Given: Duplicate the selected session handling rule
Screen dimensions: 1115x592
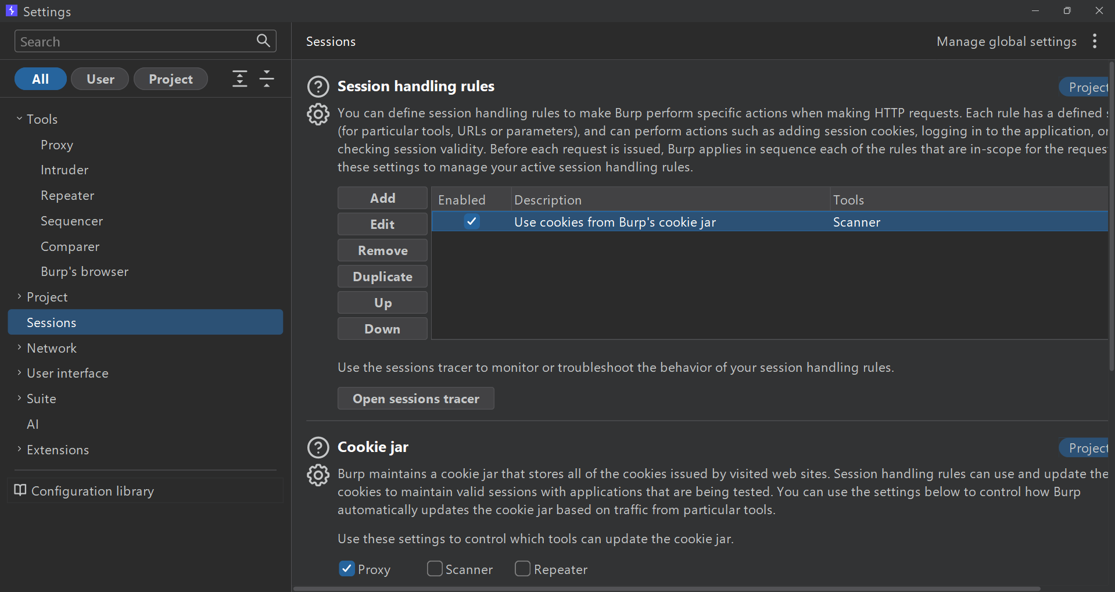Looking at the screenshot, I should coord(382,277).
